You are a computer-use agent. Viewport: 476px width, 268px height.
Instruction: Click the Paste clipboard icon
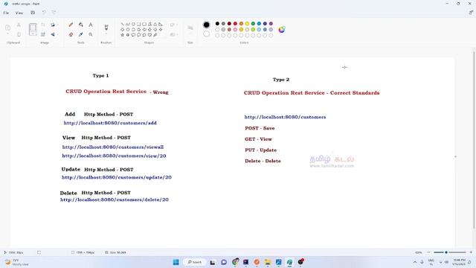coord(8,28)
